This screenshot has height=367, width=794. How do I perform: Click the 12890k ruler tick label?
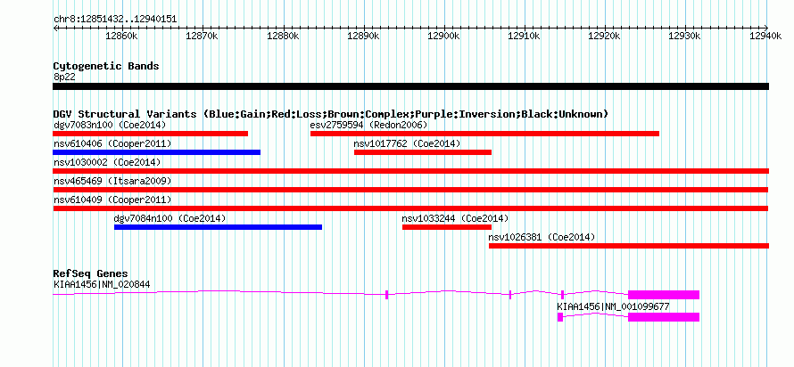click(x=363, y=37)
